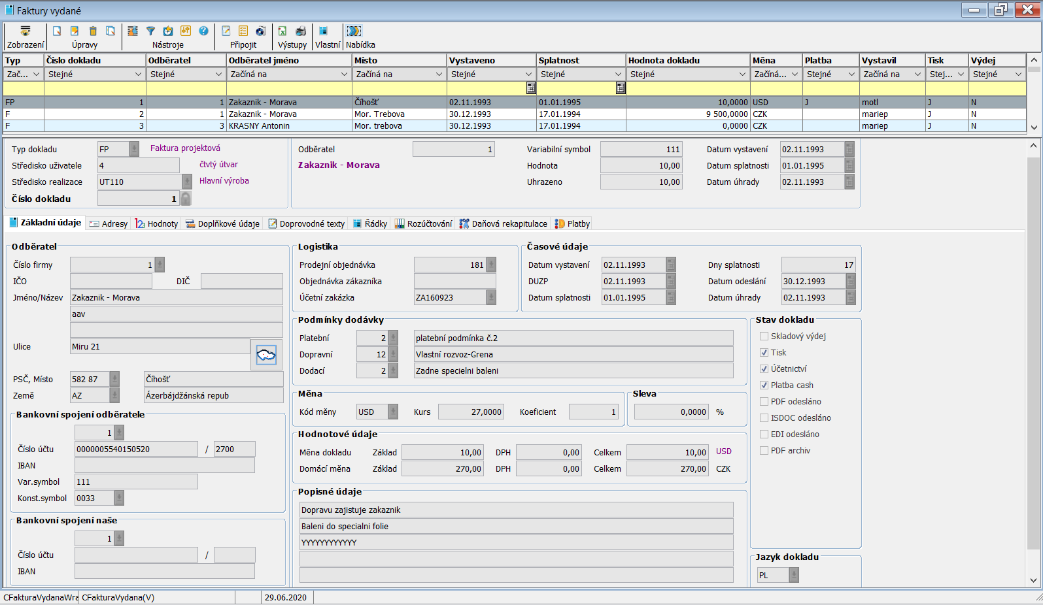This screenshot has height=605, width=1043.
Task: Enable the Skladový výdej checkbox
Action: point(764,336)
